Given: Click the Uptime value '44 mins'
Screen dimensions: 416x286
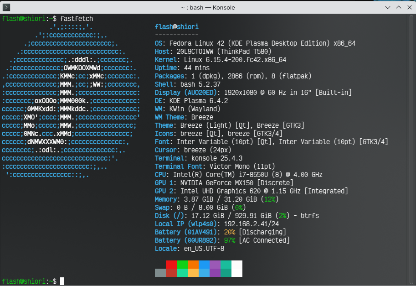Looking at the screenshot, I should tap(197, 68).
